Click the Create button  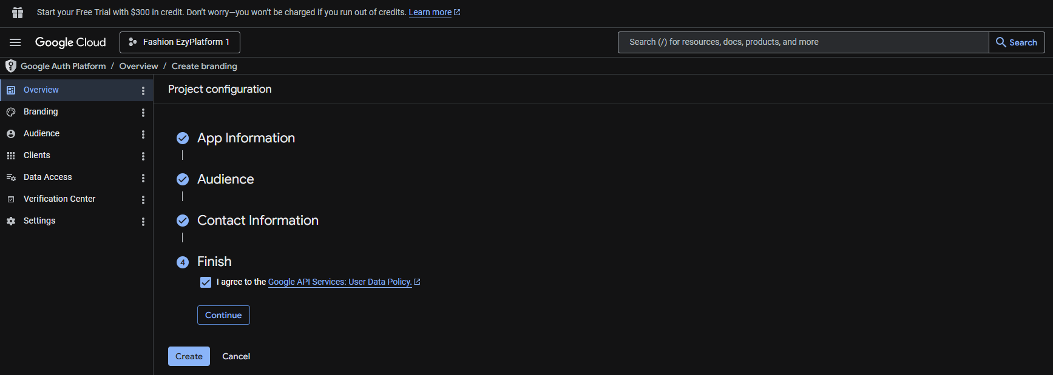pyautogui.click(x=189, y=356)
